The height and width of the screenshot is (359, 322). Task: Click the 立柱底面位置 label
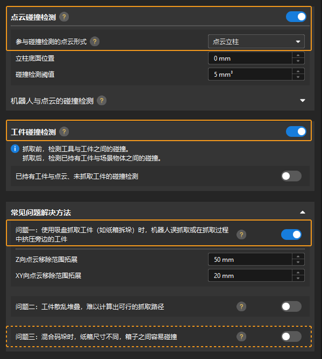pos(35,58)
